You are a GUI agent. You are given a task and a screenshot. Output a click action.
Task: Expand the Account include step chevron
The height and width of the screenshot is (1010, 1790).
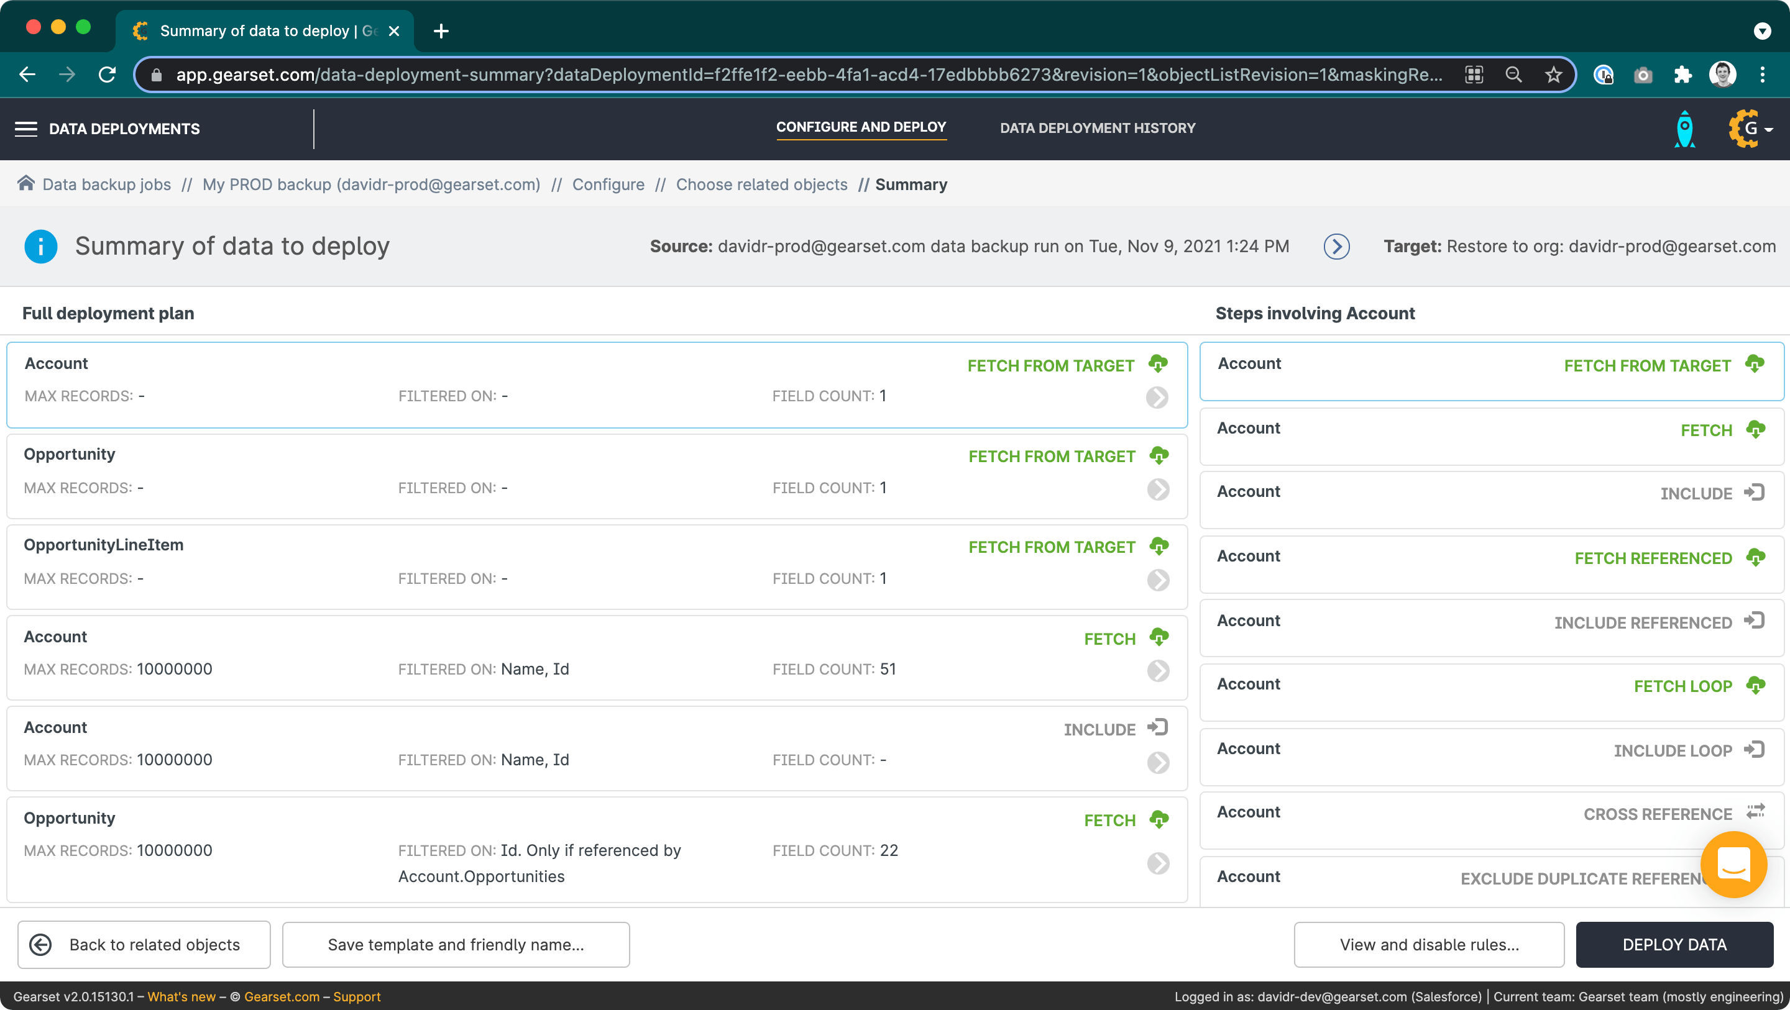[x=1158, y=762]
